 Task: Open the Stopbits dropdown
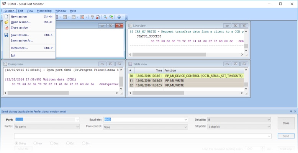269,127
